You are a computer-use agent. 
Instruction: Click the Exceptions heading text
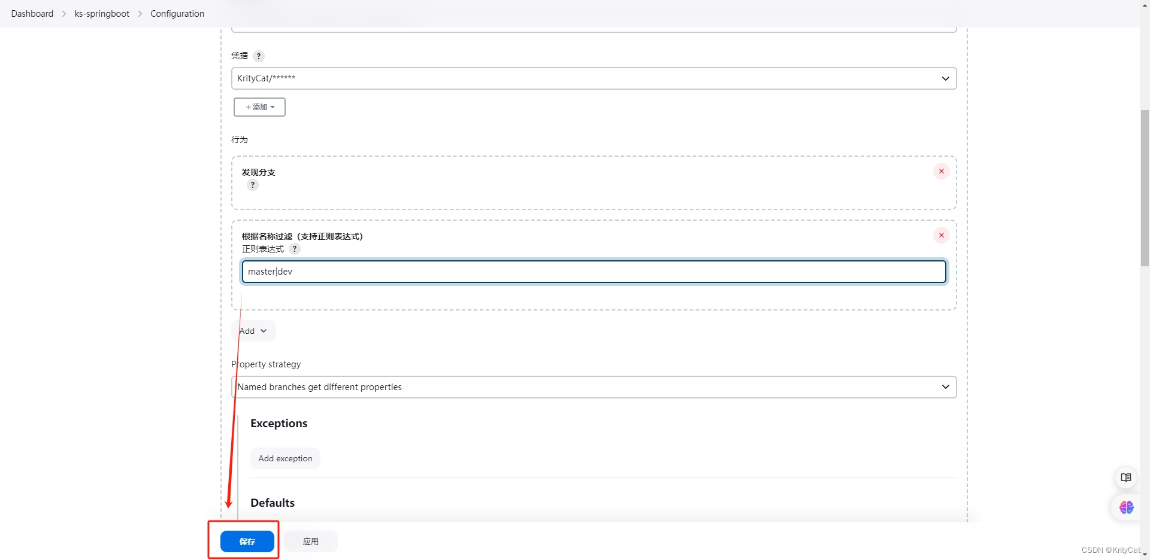pos(279,423)
